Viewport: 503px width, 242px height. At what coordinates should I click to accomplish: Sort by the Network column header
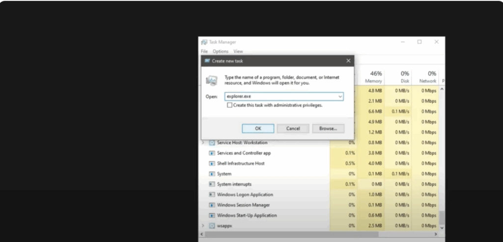point(425,77)
